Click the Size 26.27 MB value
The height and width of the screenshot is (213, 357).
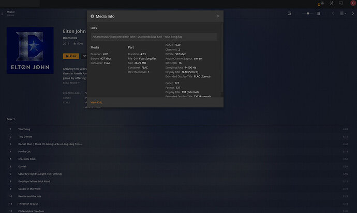(140, 63)
